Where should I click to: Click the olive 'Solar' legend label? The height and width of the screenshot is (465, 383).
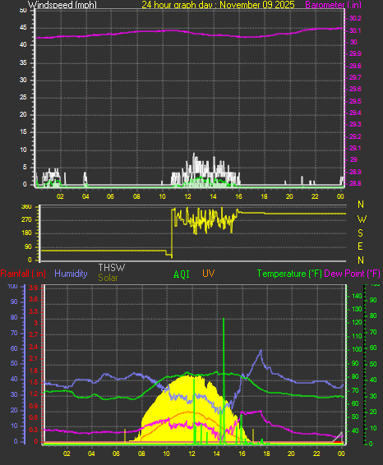click(108, 278)
